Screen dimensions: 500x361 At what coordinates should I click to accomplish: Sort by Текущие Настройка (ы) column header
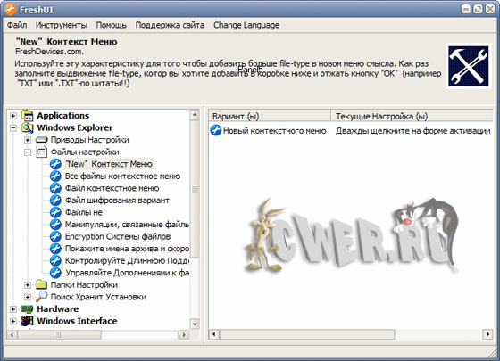(412, 116)
